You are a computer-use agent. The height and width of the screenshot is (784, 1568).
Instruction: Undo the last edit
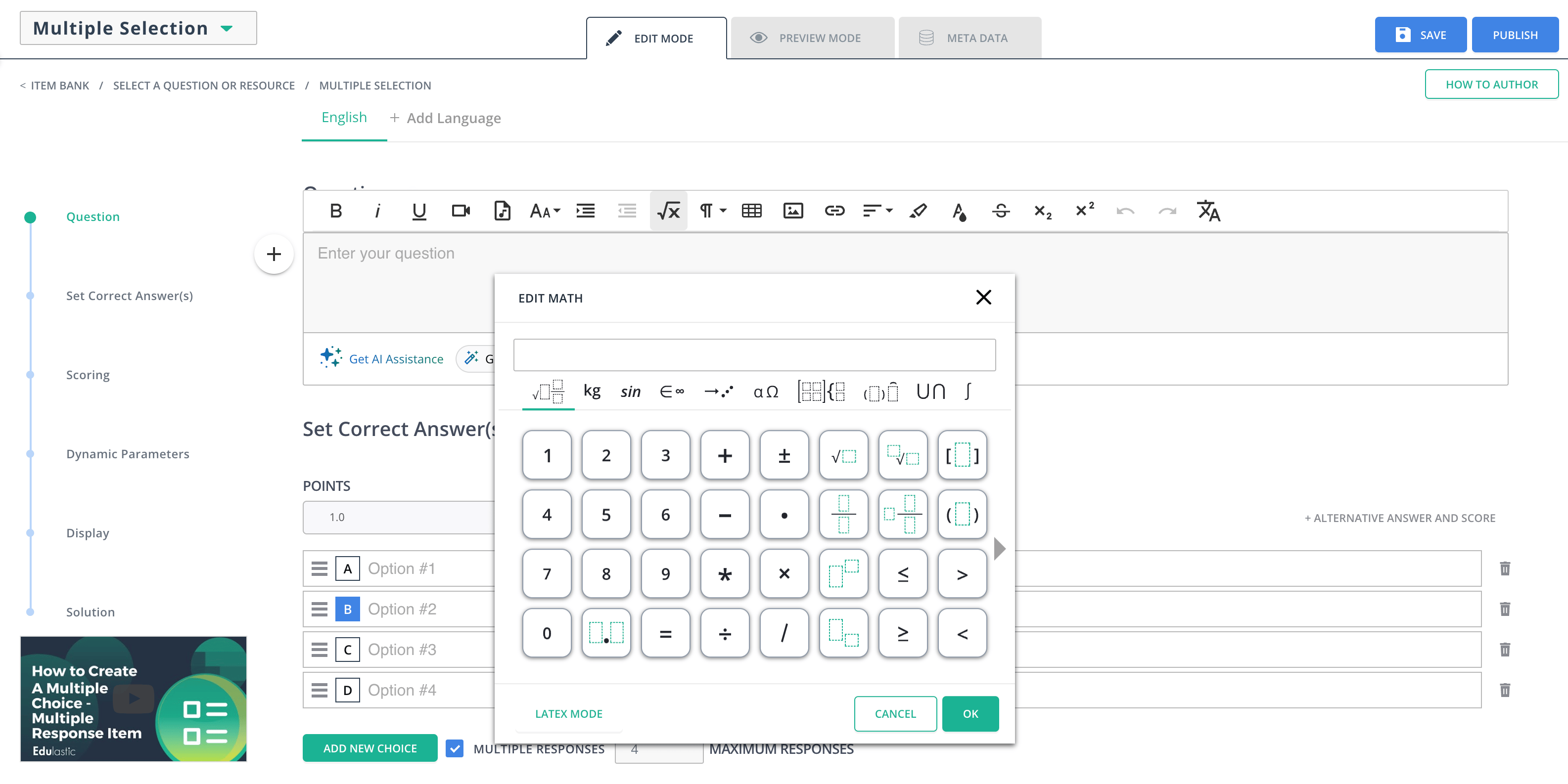(x=1125, y=211)
